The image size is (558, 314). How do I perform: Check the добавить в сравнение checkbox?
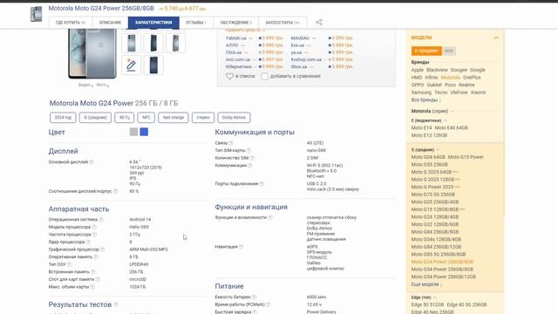[x=265, y=76]
